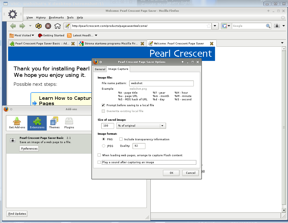Stop loading with the red stop icon
The image size is (288, 223).
pyautogui.click(x=48, y=26)
